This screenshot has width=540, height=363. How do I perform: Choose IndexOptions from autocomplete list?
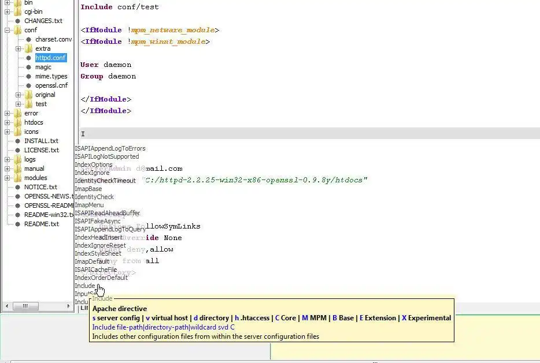click(x=94, y=164)
